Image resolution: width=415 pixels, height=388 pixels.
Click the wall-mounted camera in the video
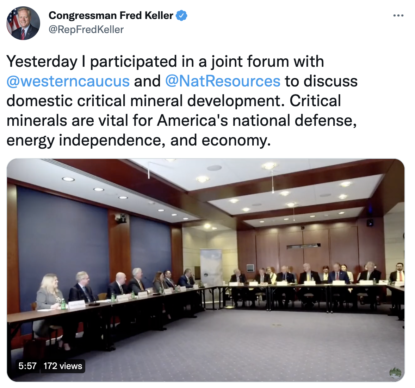(x=121, y=218)
